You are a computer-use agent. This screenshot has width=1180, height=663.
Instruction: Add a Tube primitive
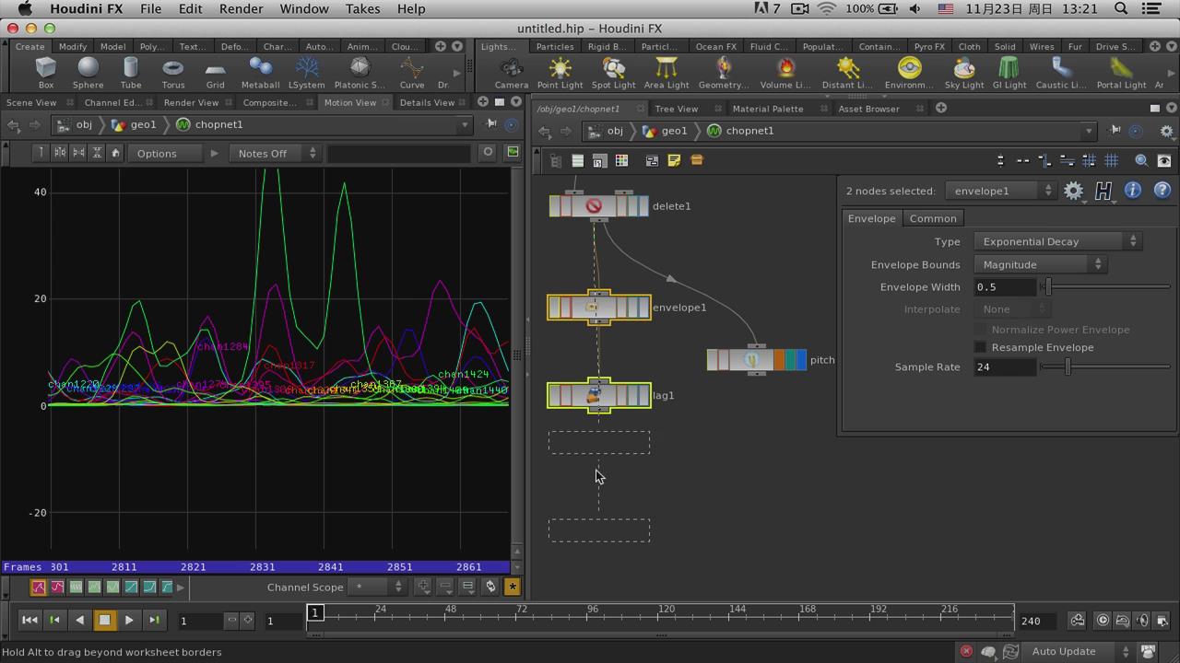click(x=131, y=73)
